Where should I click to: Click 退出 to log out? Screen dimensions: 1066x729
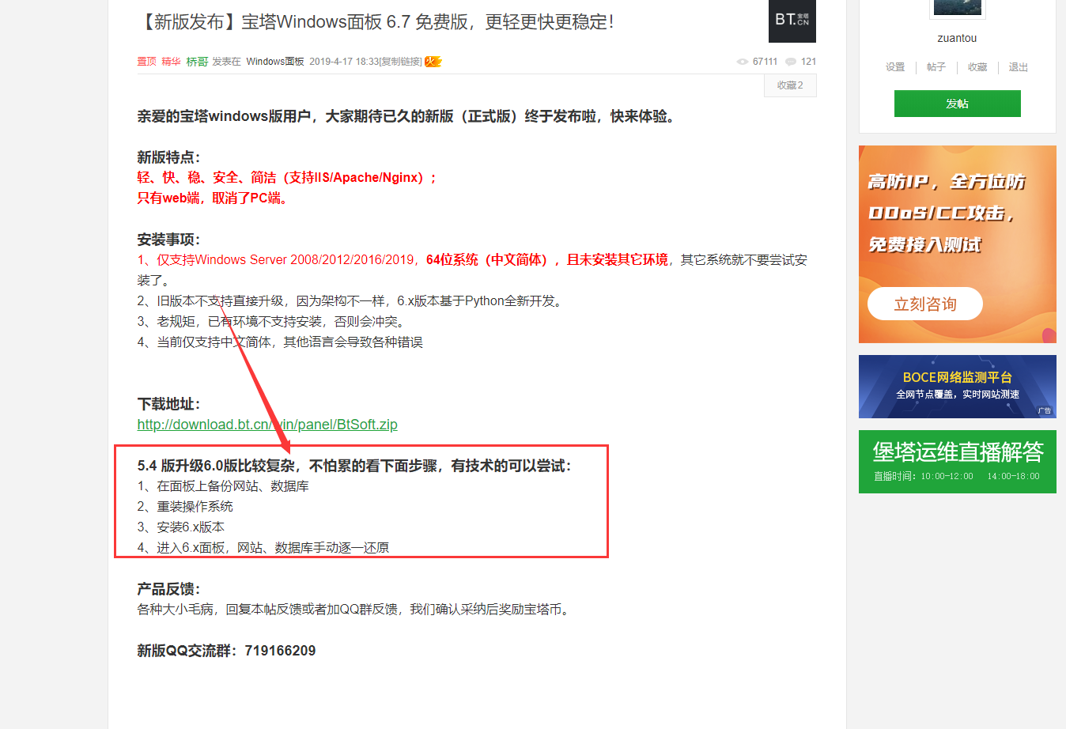point(1019,67)
